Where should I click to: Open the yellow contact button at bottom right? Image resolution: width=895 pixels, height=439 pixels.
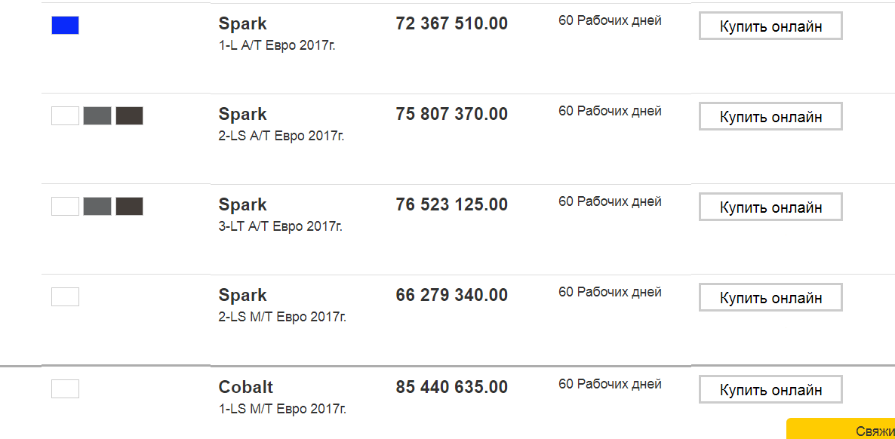click(x=841, y=430)
